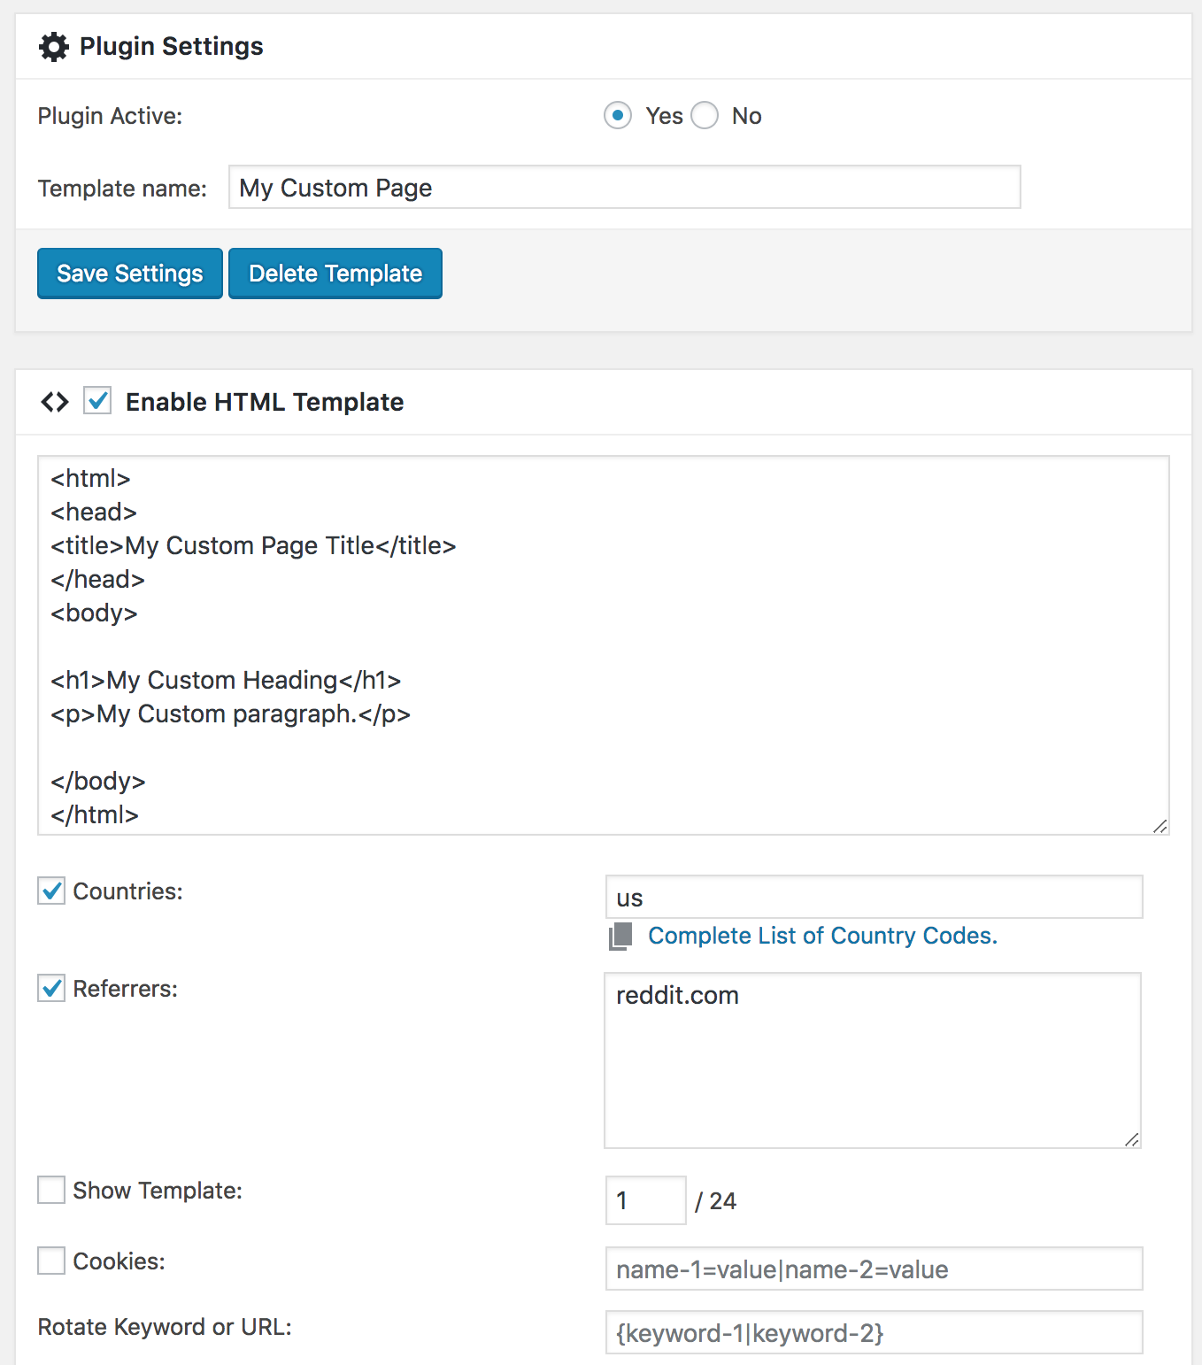1202x1365 pixels.
Task: Uncheck the Countries checkbox
Action: (51, 891)
